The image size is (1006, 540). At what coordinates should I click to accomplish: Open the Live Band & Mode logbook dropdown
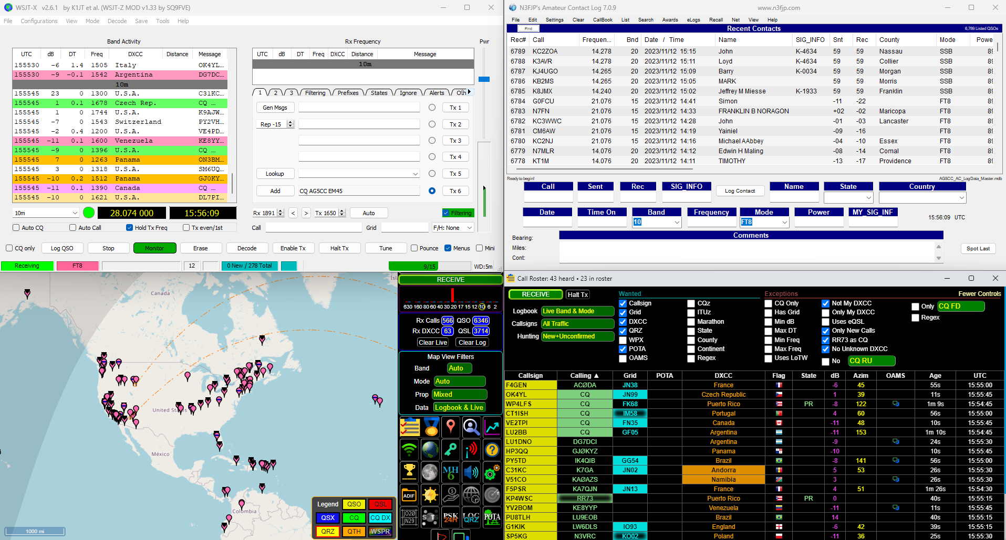pyautogui.click(x=576, y=311)
